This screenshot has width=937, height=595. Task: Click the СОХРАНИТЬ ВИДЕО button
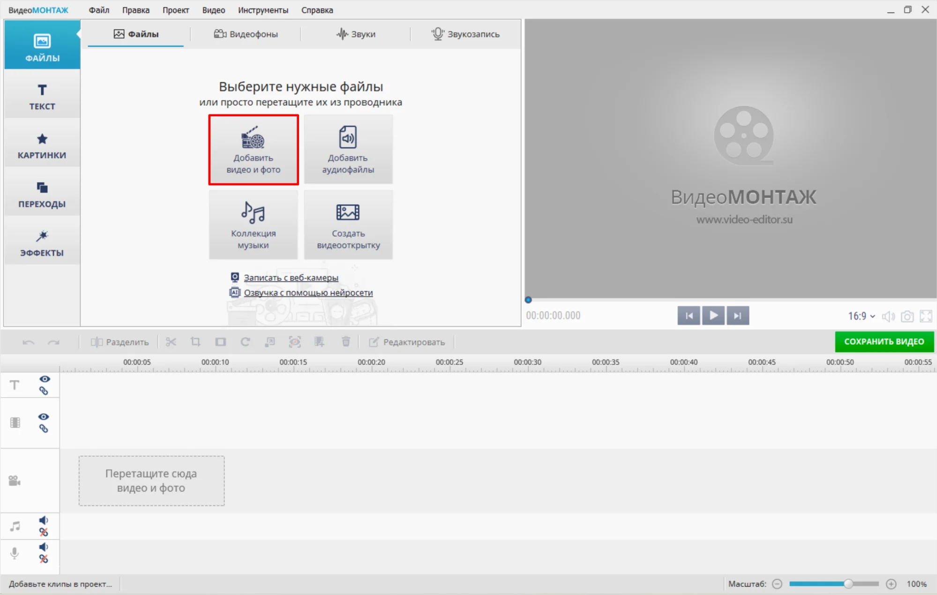884,342
